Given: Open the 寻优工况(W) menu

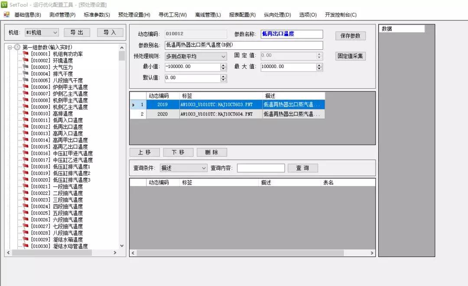Looking at the screenshot, I should tap(172, 15).
